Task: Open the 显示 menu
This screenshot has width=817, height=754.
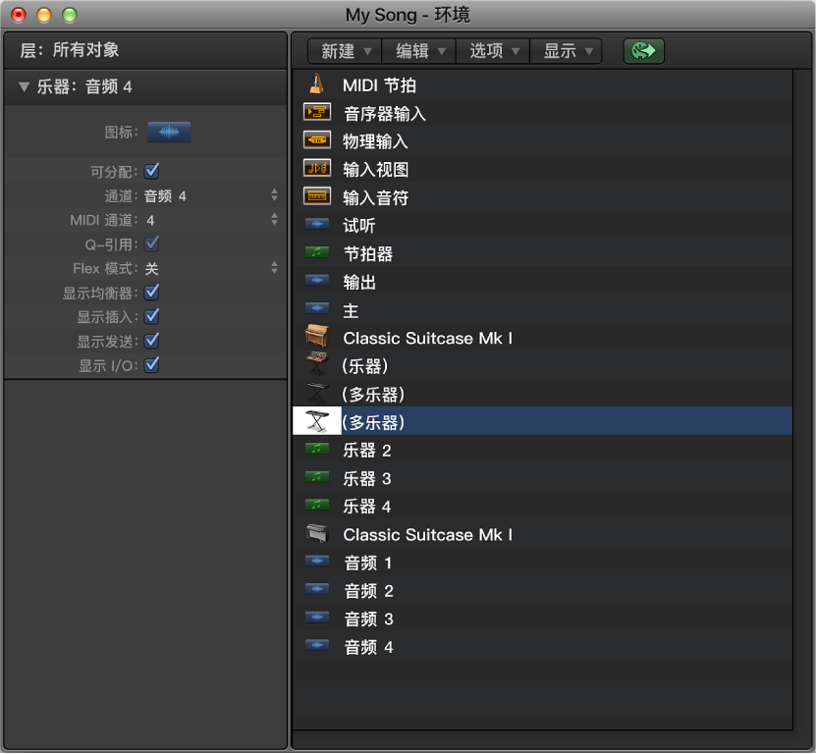Action: coord(566,51)
